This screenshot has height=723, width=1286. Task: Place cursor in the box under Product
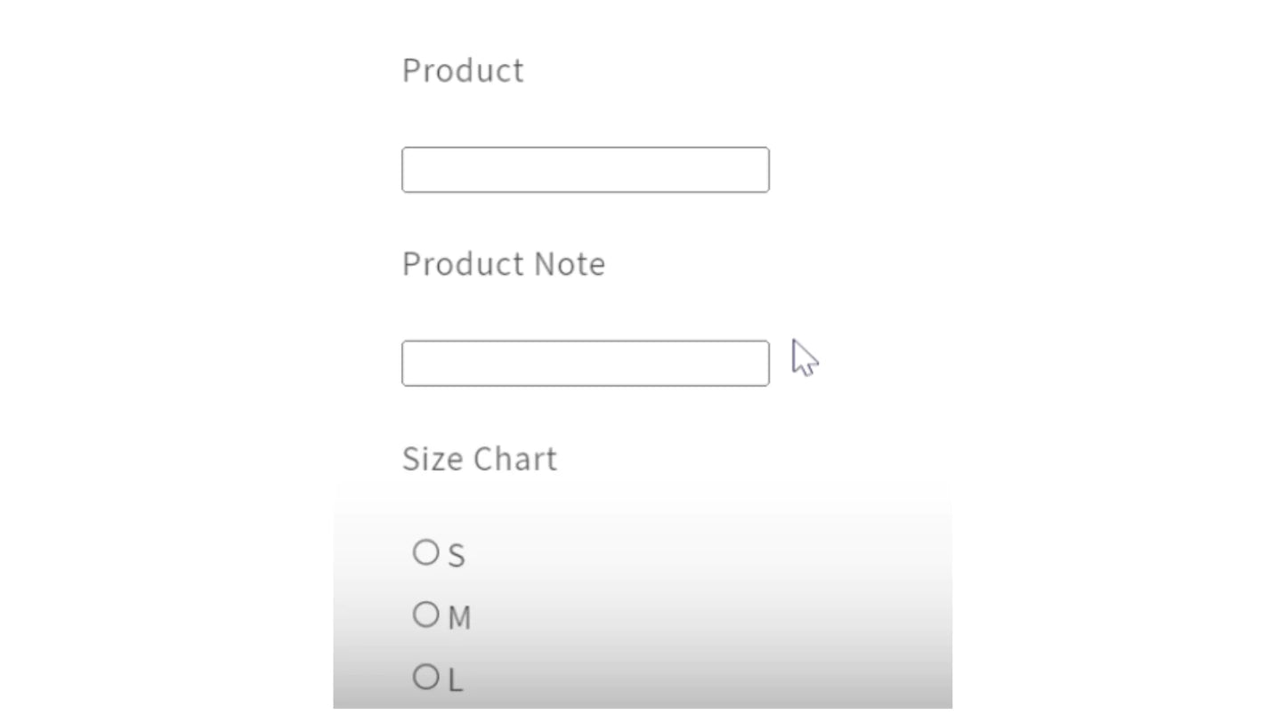pyautogui.click(x=585, y=170)
